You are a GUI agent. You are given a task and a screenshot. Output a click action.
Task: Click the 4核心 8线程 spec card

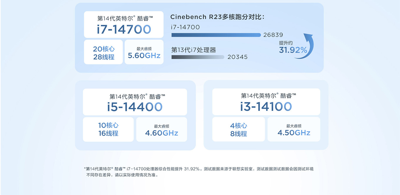coord(238,129)
